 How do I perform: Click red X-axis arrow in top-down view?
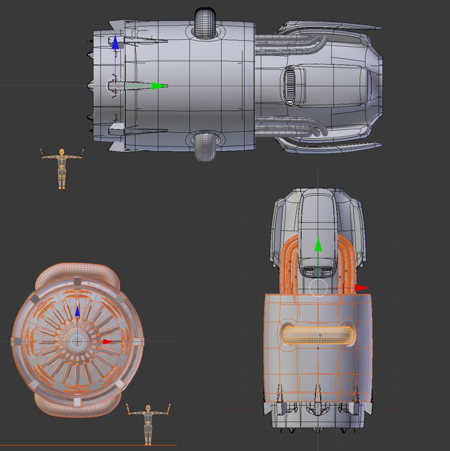click(x=362, y=288)
